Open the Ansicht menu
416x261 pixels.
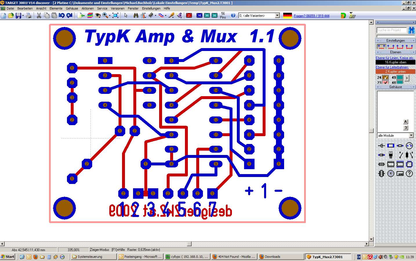click(41, 8)
